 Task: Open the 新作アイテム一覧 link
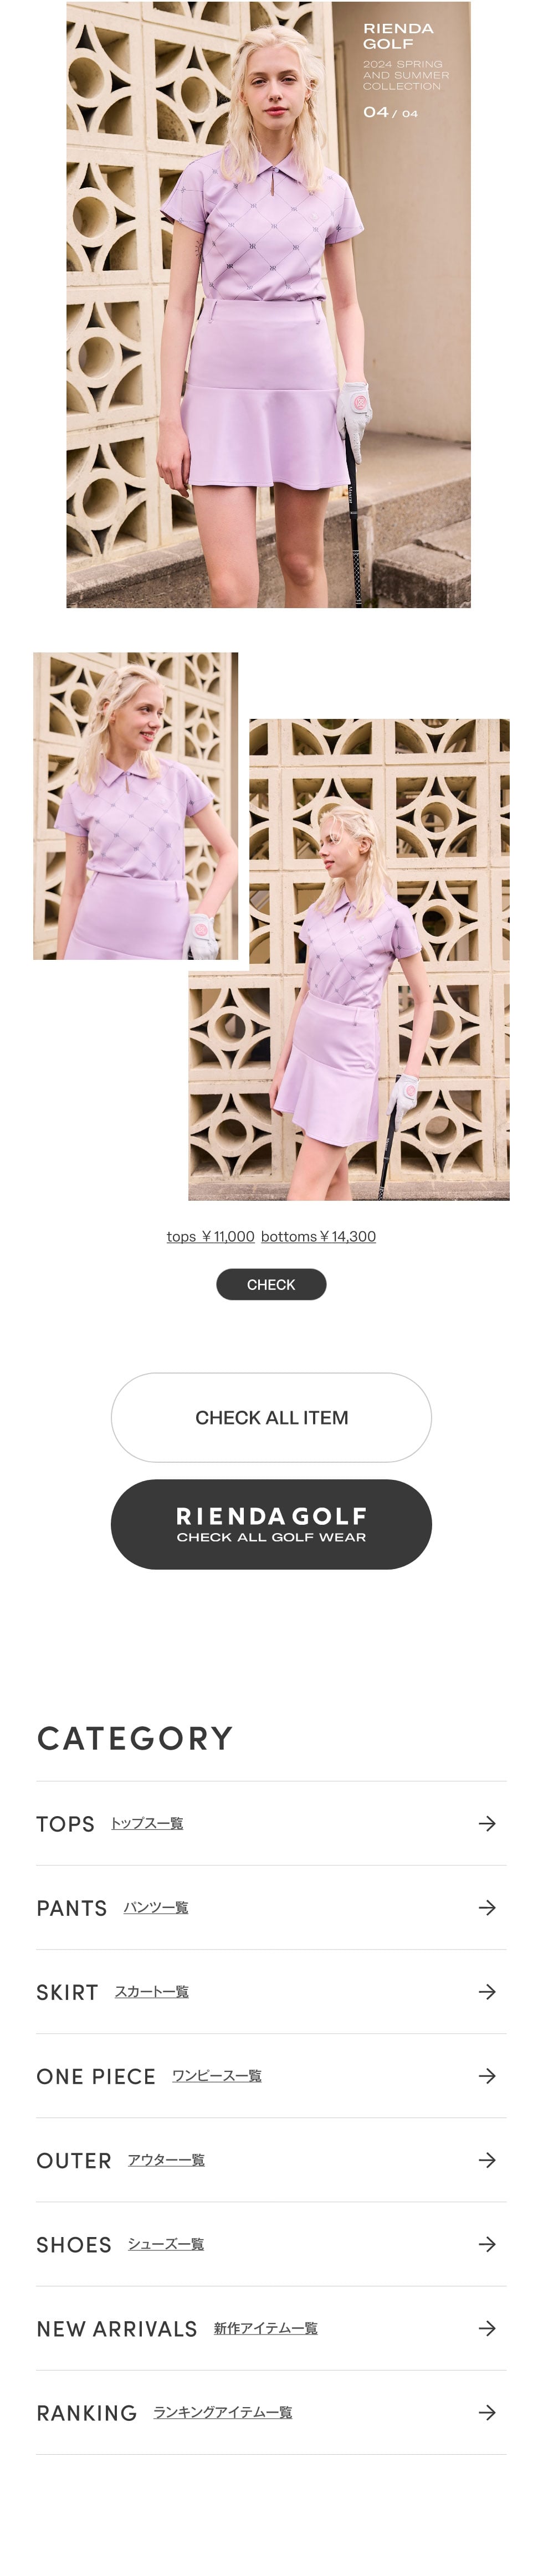tap(265, 2328)
